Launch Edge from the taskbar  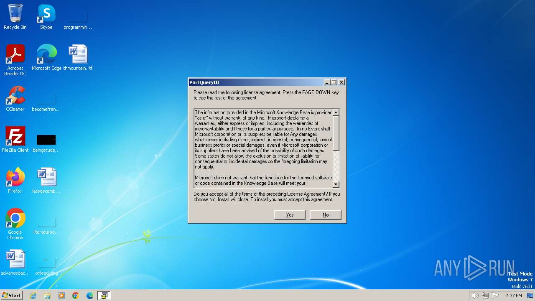tap(90, 296)
